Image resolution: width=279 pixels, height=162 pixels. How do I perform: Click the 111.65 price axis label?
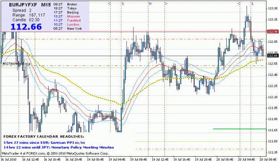(x=273, y=130)
